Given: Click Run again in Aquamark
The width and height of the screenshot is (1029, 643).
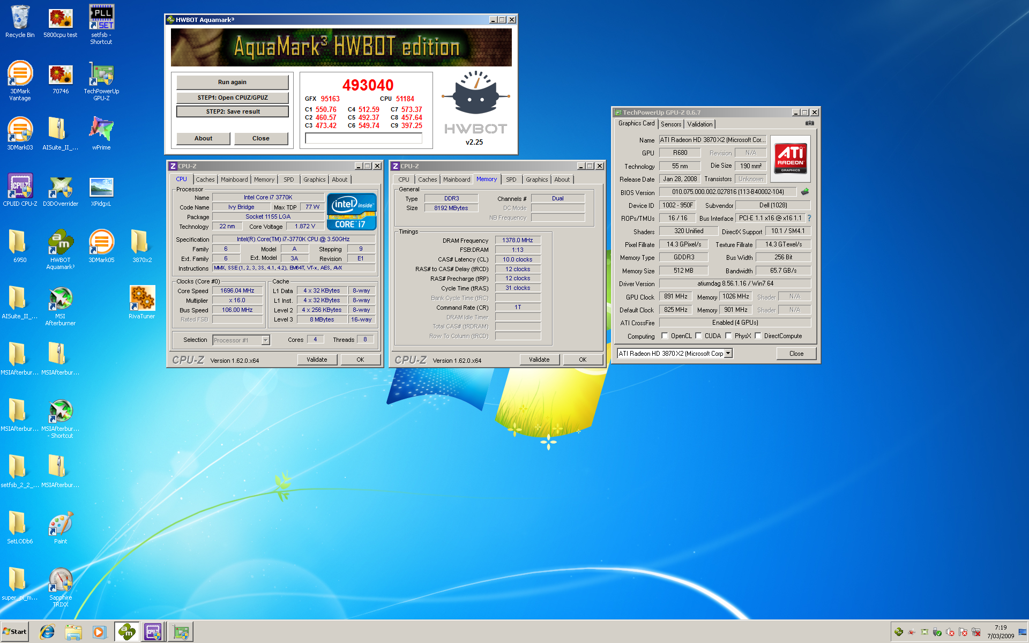Looking at the screenshot, I should point(232,82).
